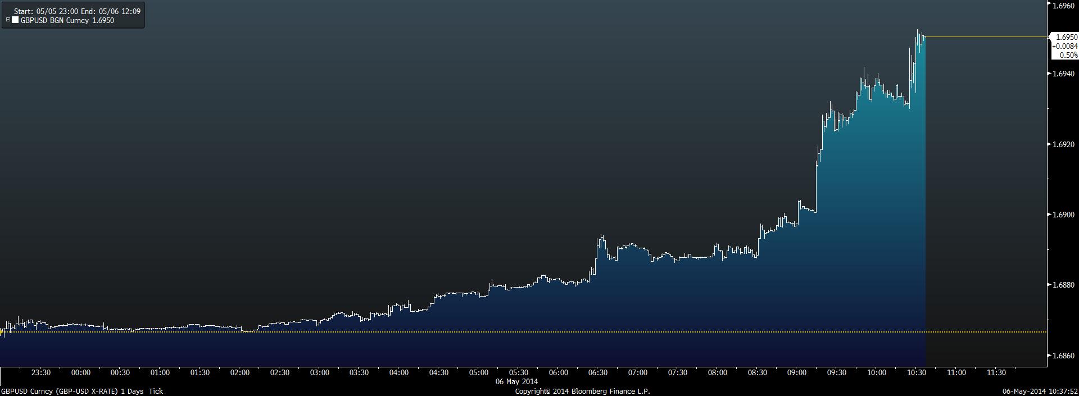Click the 07:00 time axis label
The height and width of the screenshot is (396, 1079).
[638, 372]
